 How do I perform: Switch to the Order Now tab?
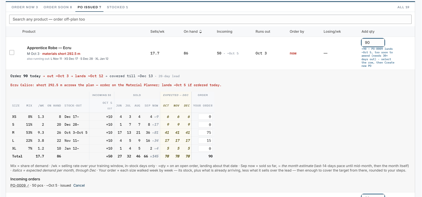25,7
